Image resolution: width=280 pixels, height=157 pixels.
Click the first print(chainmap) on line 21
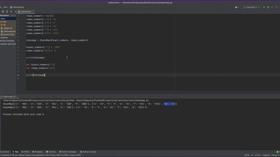[35, 58]
